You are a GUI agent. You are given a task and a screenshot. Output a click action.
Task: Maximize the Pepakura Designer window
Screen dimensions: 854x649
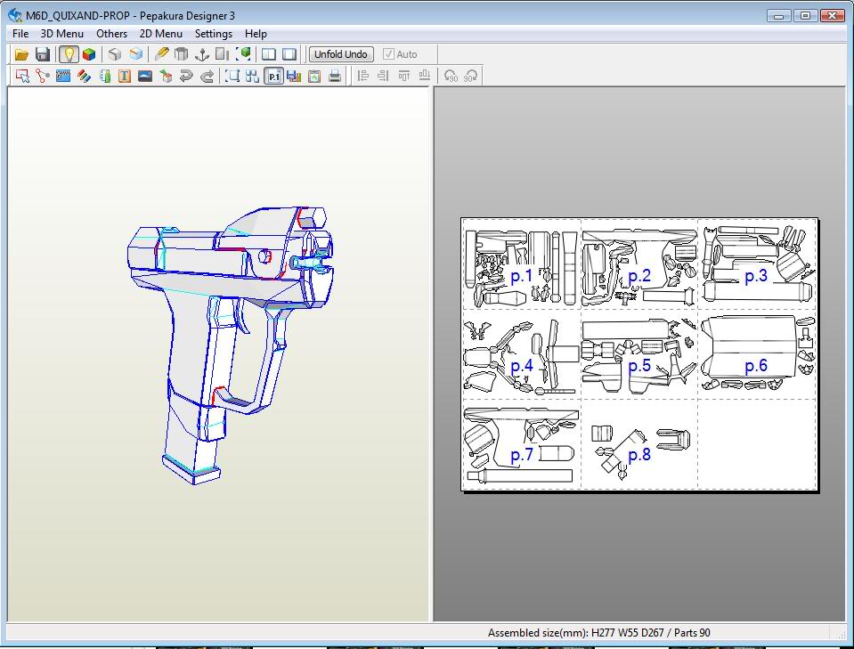click(805, 15)
